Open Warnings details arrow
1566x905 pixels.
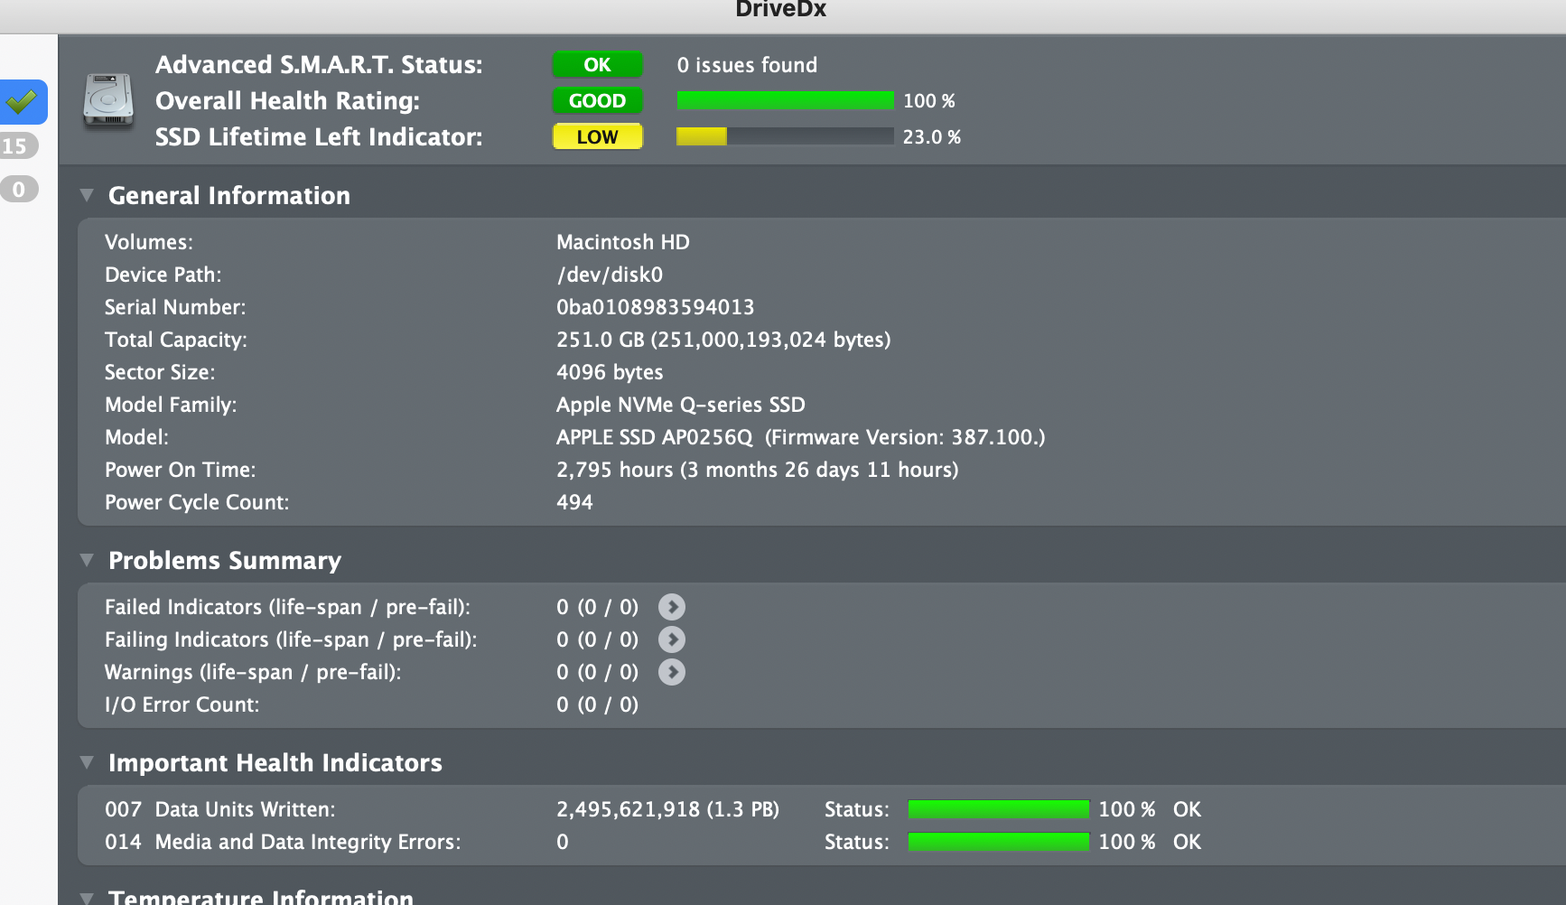[671, 672]
